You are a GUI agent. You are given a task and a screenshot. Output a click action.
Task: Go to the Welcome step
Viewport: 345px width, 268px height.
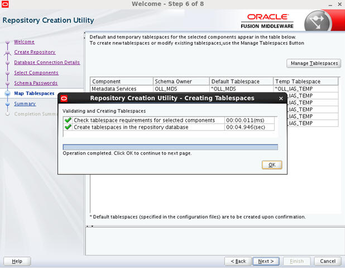click(24, 42)
